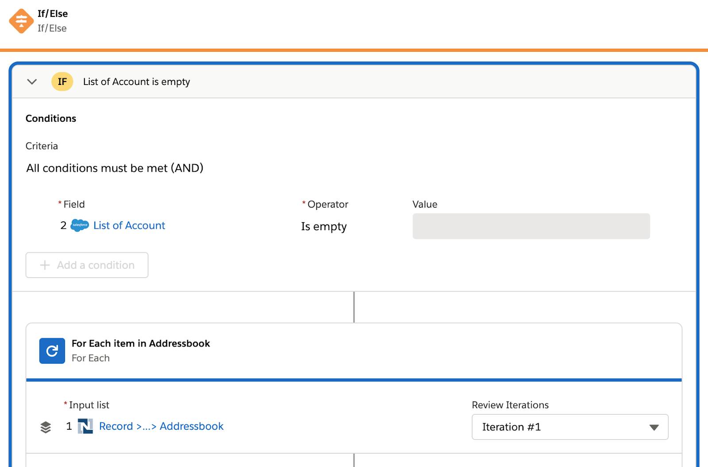Click the List of Account is empty title

click(136, 82)
